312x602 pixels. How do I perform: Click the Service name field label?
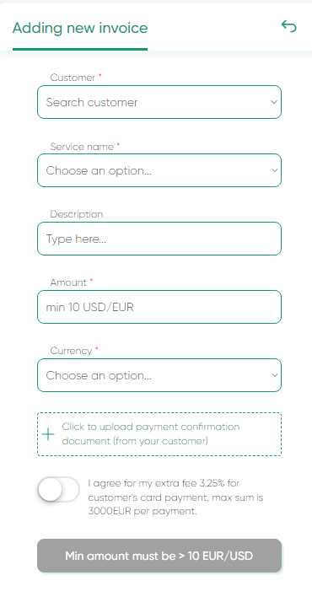coord(82,146)
